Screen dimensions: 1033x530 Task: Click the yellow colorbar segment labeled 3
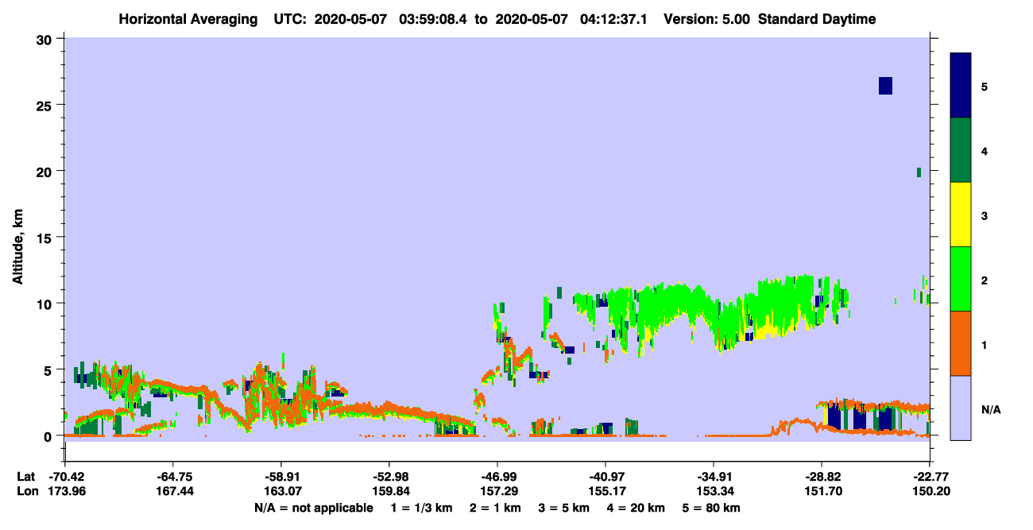click(961, 215)
